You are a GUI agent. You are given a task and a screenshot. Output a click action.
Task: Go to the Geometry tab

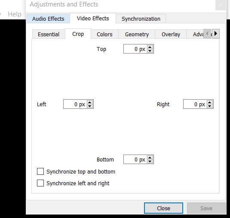137,35
